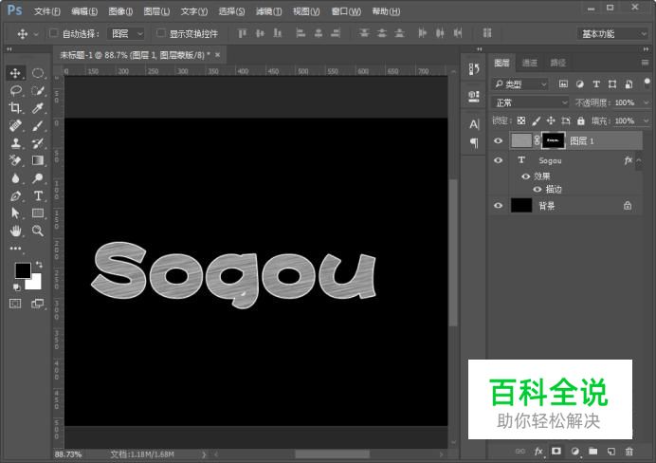Switch to the 通道 tab
Image resolution: width=656 pixels, height=463 pixels.
(530, 63)
